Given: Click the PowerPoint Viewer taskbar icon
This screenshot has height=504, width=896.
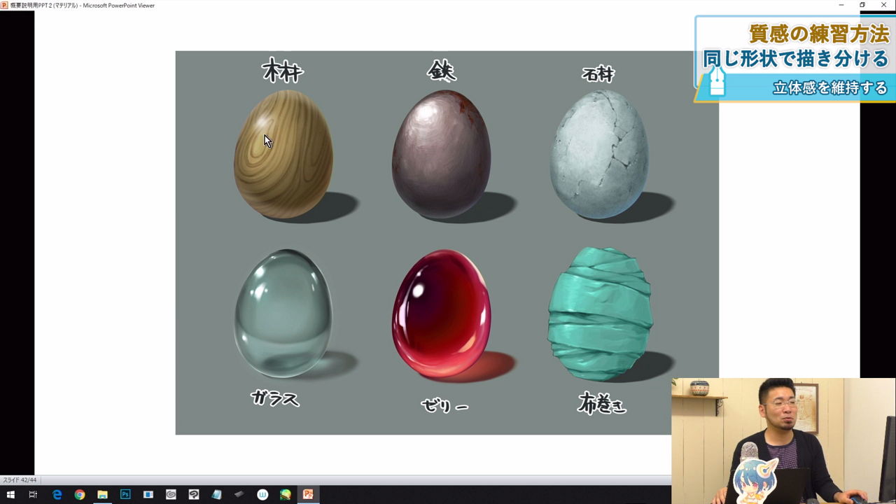Looking at the screenshot, I should pos(308,494).
